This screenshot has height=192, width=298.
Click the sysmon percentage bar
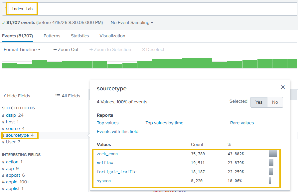point(270,181)
